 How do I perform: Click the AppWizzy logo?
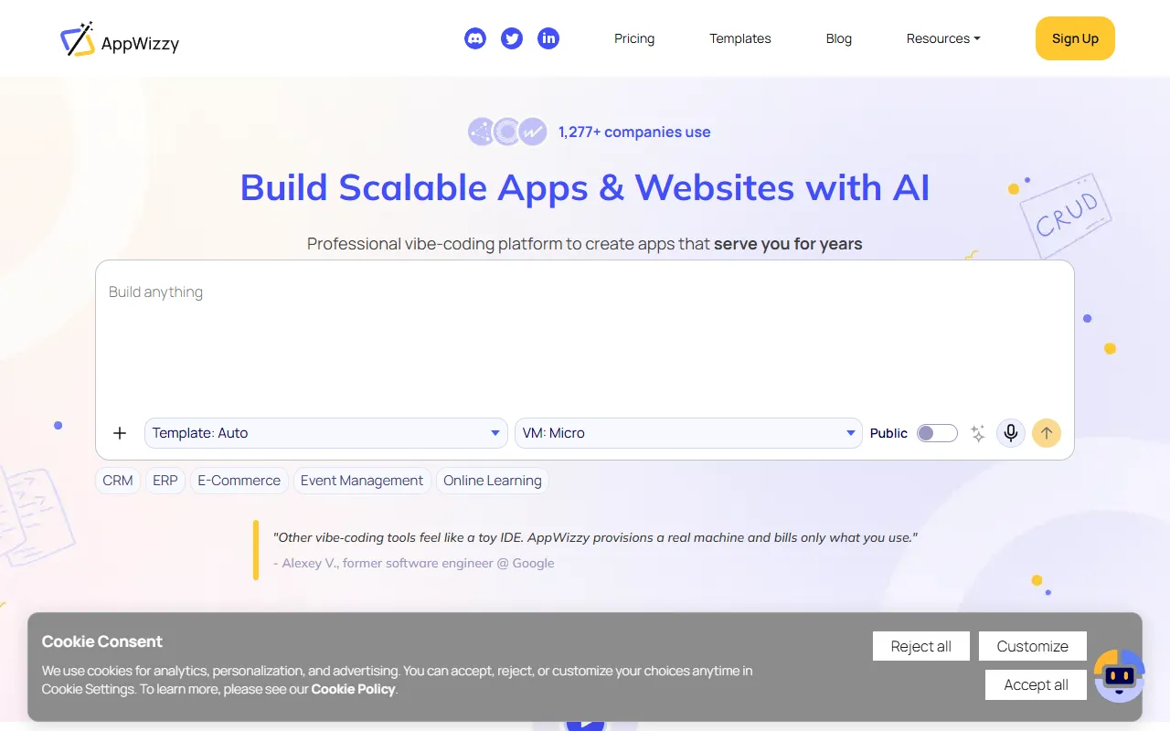120,39
